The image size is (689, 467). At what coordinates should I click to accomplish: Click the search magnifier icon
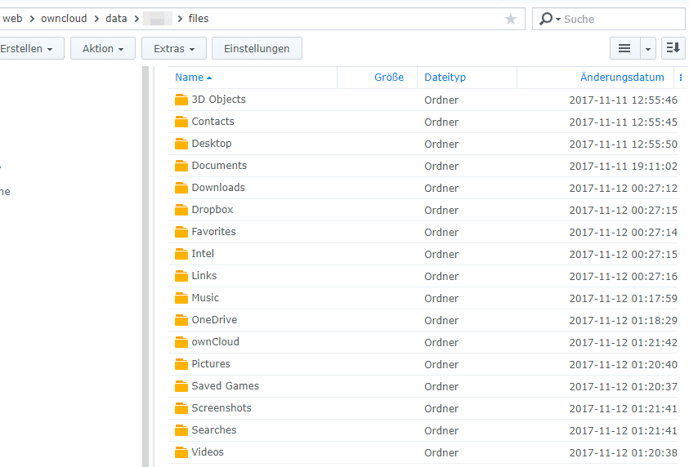[x=547, y=19]
